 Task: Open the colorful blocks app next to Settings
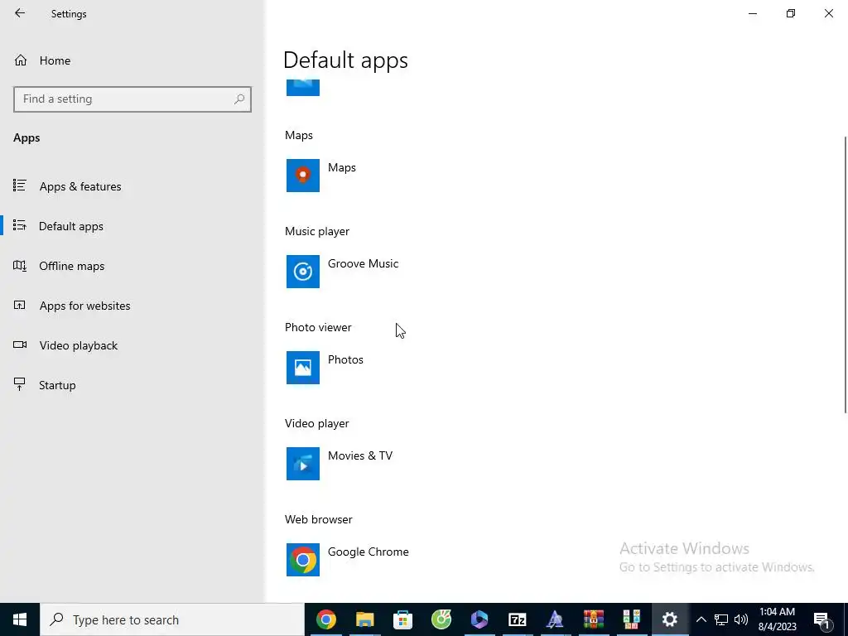coord(631,619)
